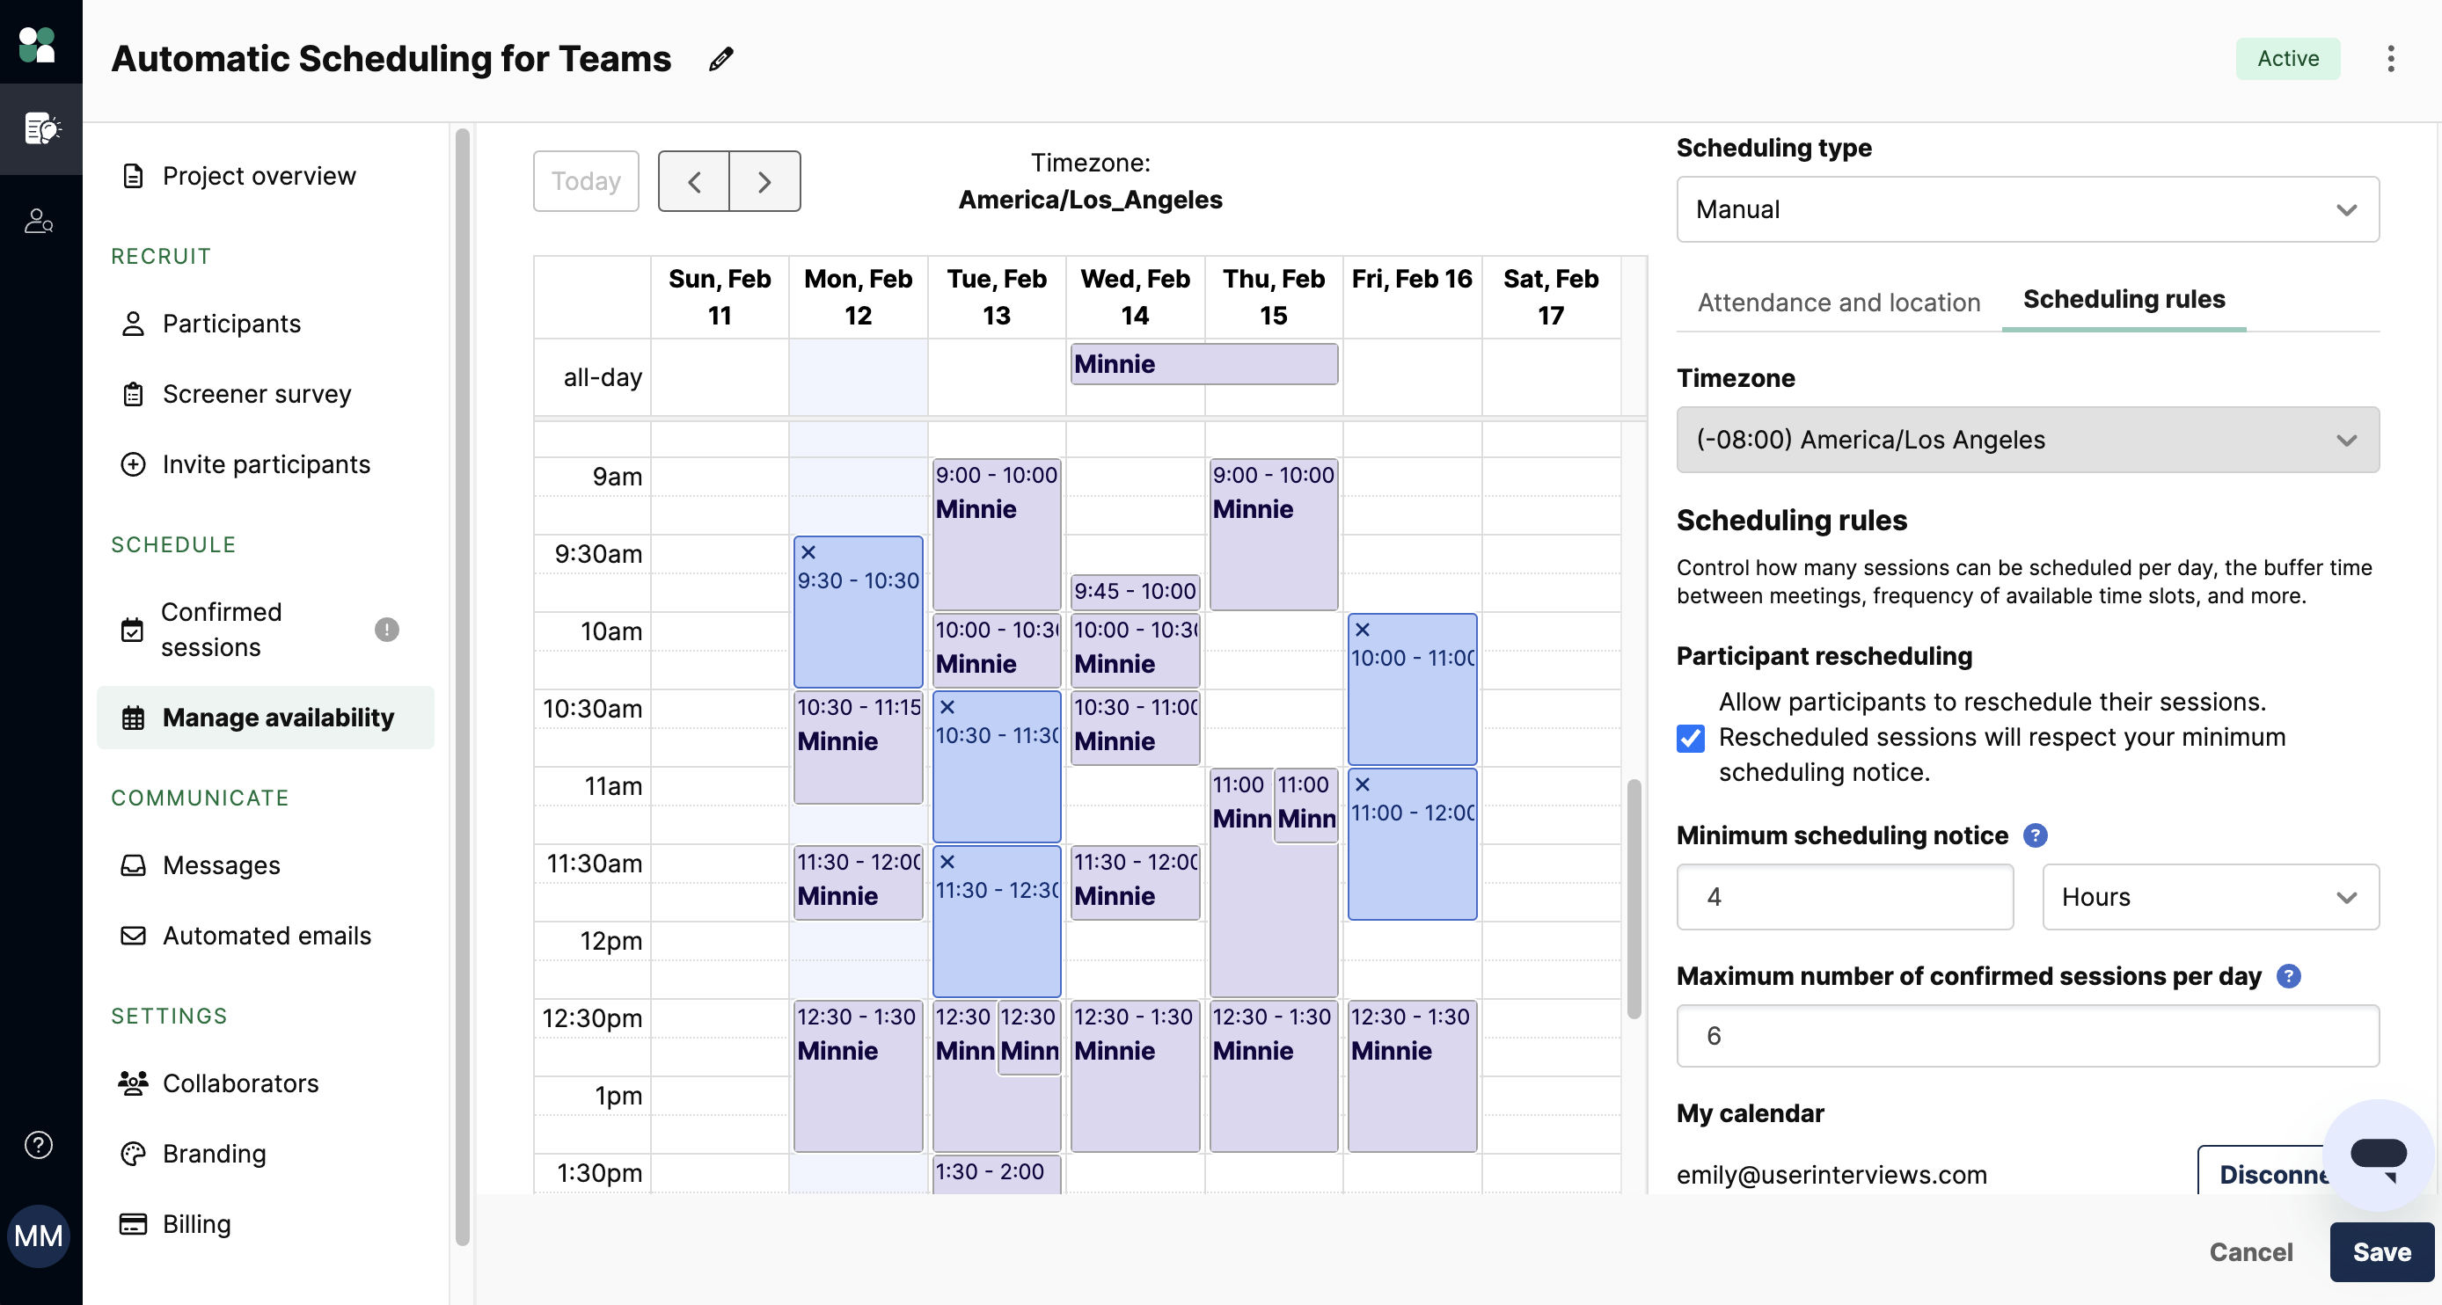Viewport: 2442px width, 1305px height.
Task: Remove the Fri 11:00 - 12:00 availability slot
Action: click(x=1361, y=784)
